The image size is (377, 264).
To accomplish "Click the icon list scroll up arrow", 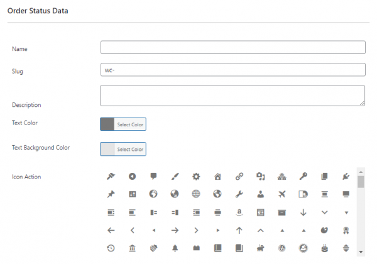I will (361, 171).
